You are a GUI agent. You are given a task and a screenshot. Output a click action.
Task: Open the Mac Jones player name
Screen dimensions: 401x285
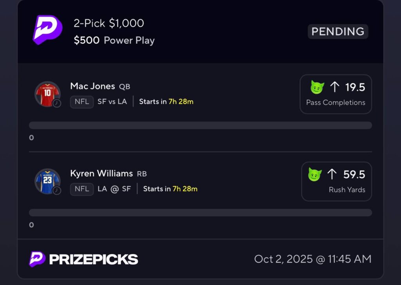click(x=92, y=86)
